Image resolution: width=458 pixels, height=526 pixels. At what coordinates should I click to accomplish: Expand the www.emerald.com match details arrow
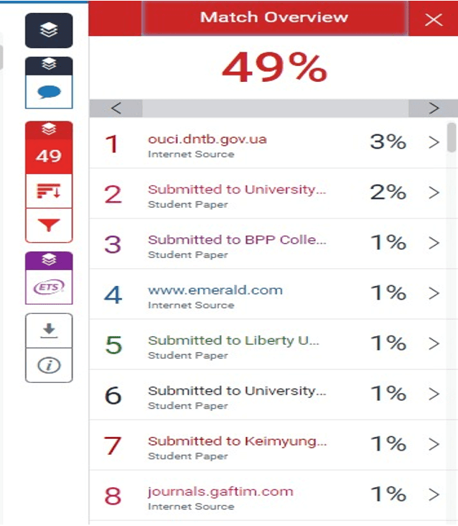(434, 293)
